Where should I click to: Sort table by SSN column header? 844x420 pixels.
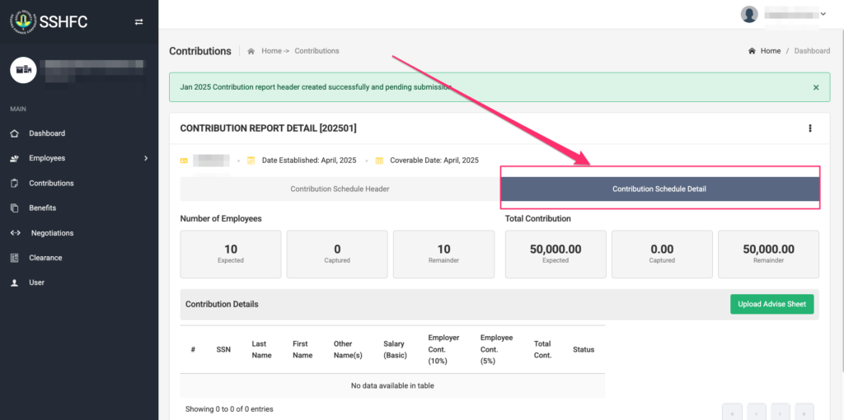click(223, 349)
